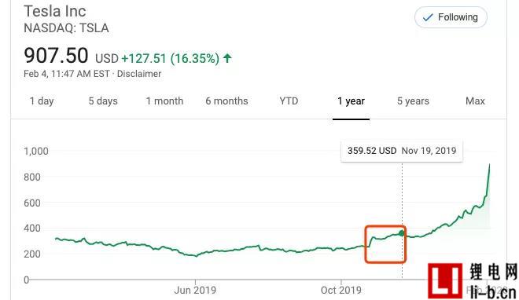This screenshot has width=519, height=300.
Task: Open the Disclaimer link
Action: 139,74
